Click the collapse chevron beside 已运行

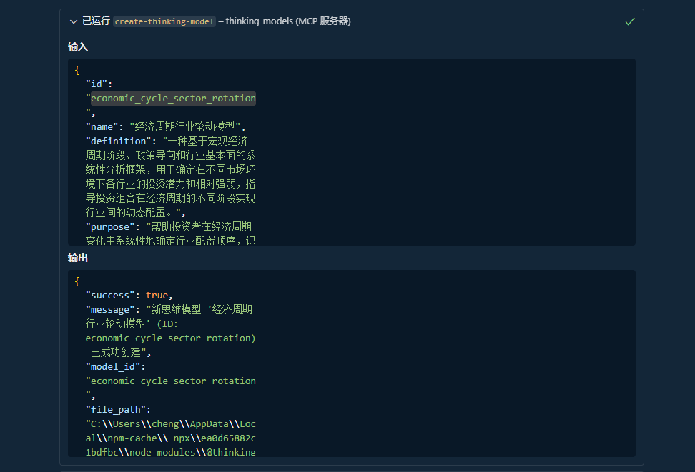point(74,21)
